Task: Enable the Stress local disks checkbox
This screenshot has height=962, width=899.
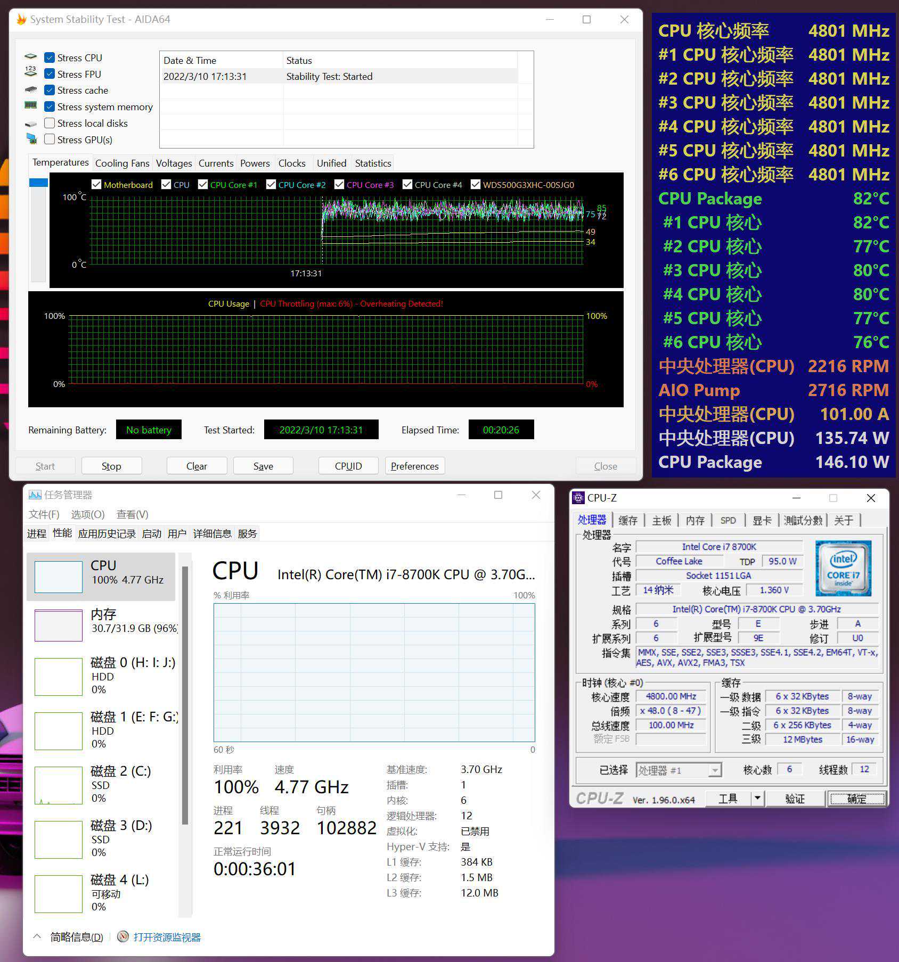Action: click(50, 124)
